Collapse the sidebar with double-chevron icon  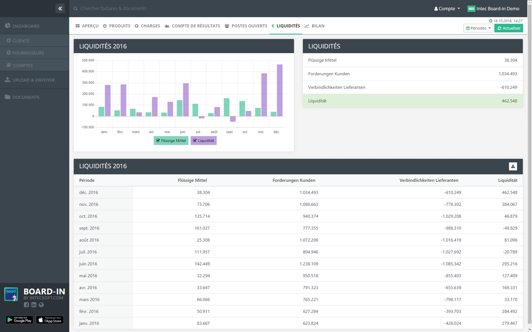pos(60,8)
